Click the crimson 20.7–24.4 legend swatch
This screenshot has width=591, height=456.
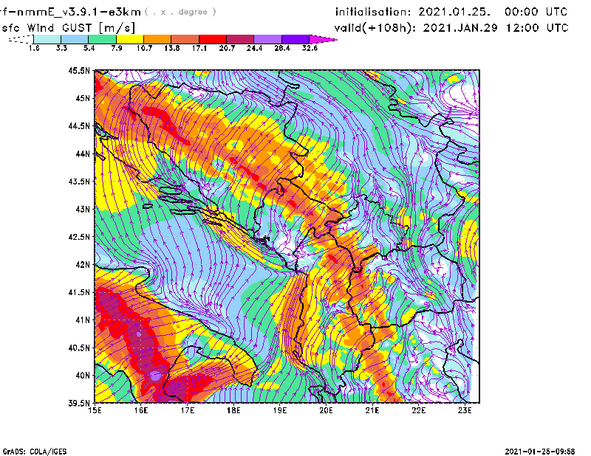tap(241, 39)
